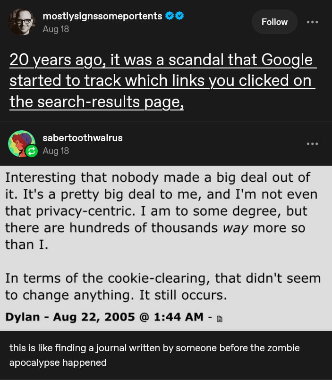
Task: Click the zombie apocalypse caption text
Action: (x=154, y=355)
